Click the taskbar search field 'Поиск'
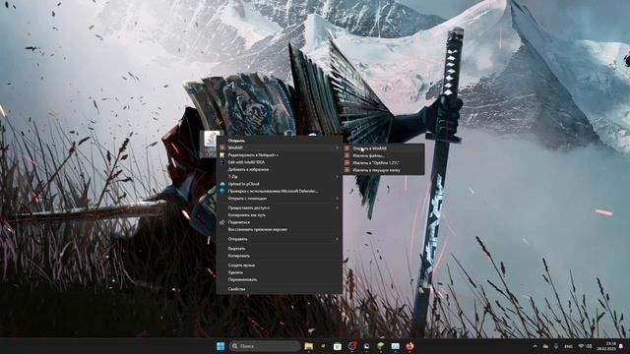 (265, 346)
